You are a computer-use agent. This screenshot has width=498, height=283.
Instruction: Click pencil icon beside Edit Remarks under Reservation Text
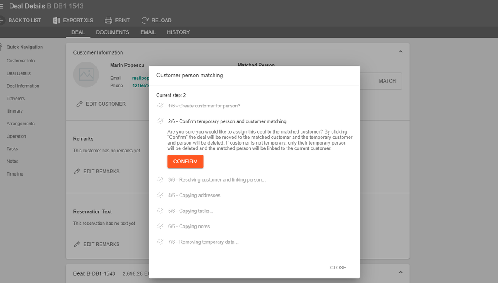click(77, 244)
